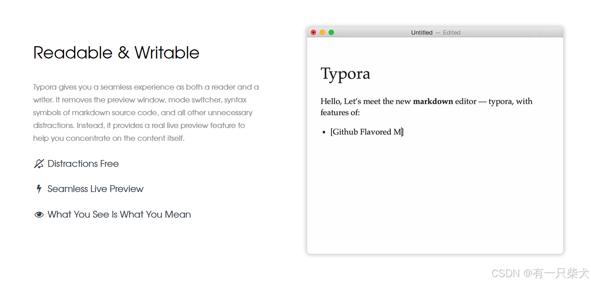The image size is (591, 283).
Task: Click the bullet marker before Github Flavored
Action: (x=324, y=132)
